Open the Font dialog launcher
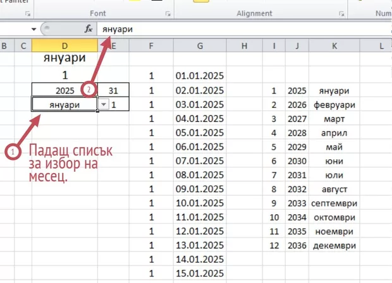Screen dimensions: 392x283 pos(168,13)
